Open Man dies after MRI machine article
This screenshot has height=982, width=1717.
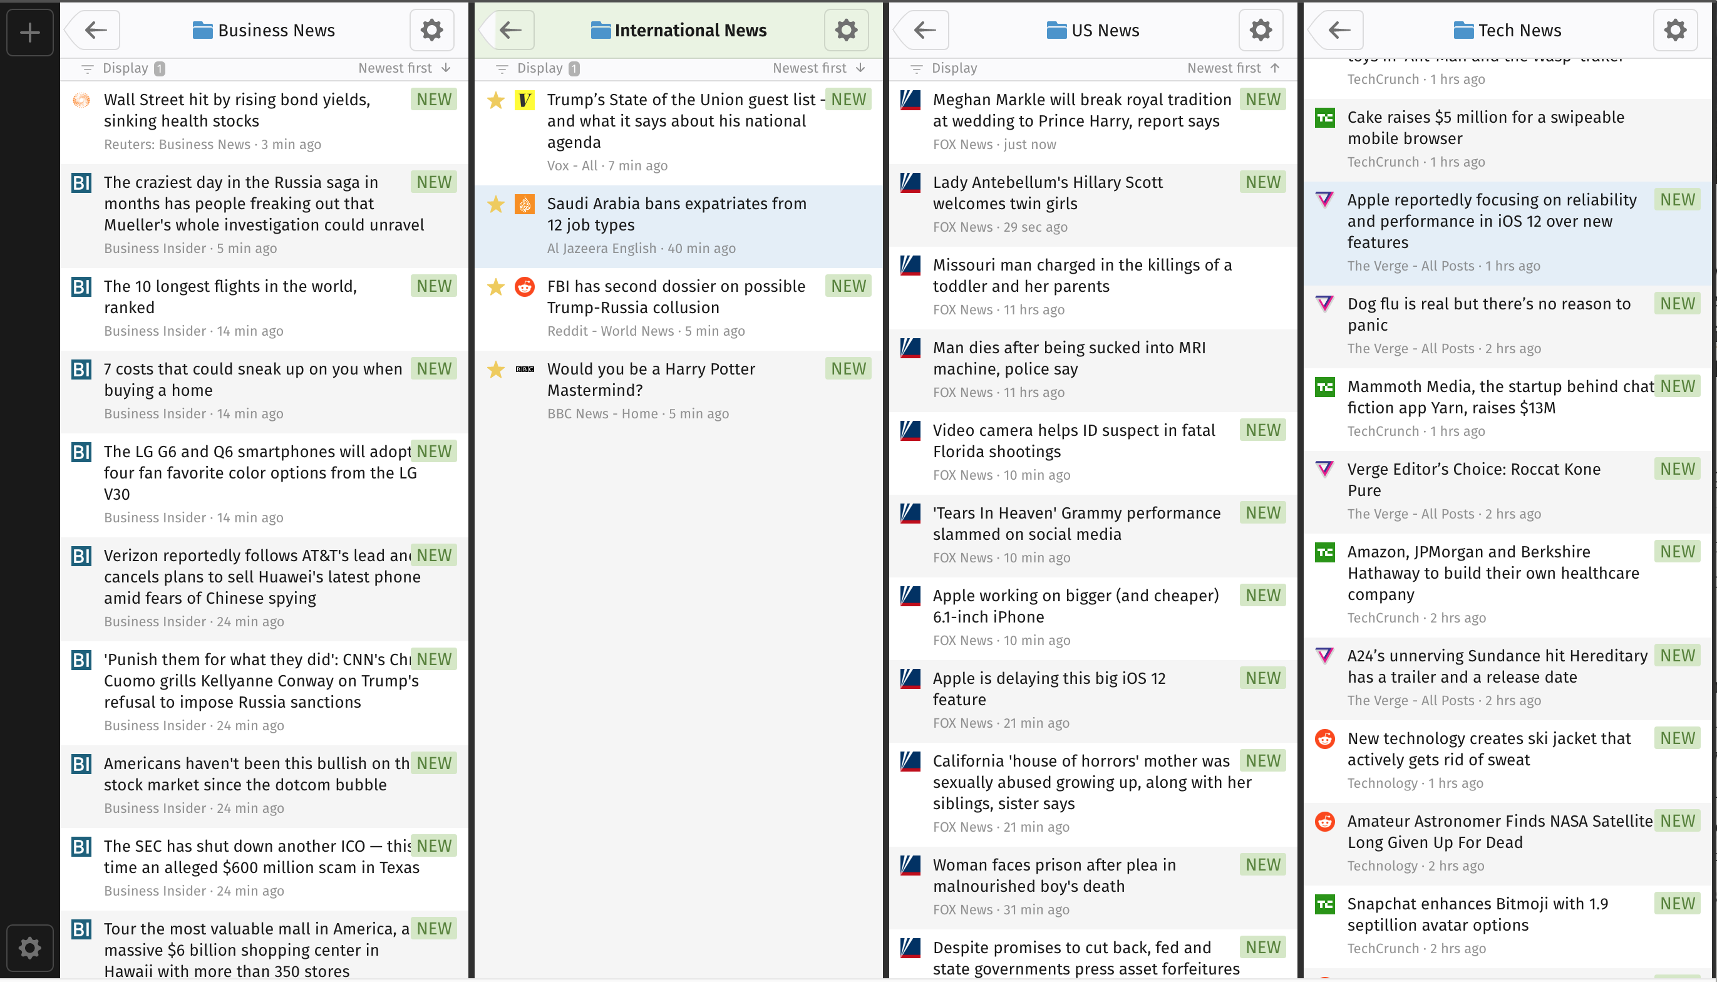1093,370
